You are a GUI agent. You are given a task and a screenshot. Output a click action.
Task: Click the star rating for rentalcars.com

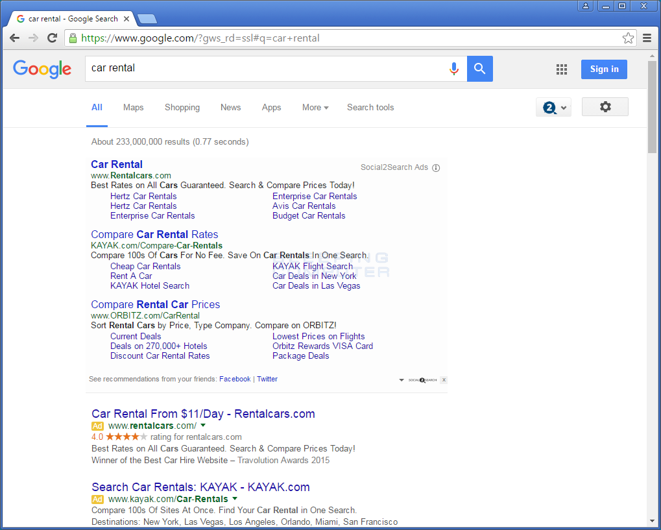(126, 437)
